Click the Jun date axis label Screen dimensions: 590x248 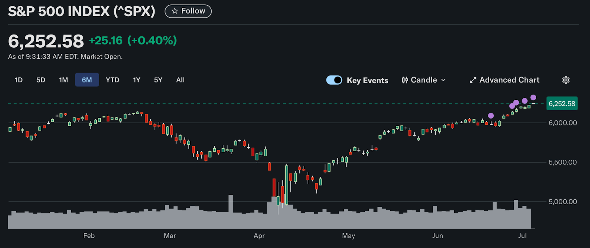(438, 236)
